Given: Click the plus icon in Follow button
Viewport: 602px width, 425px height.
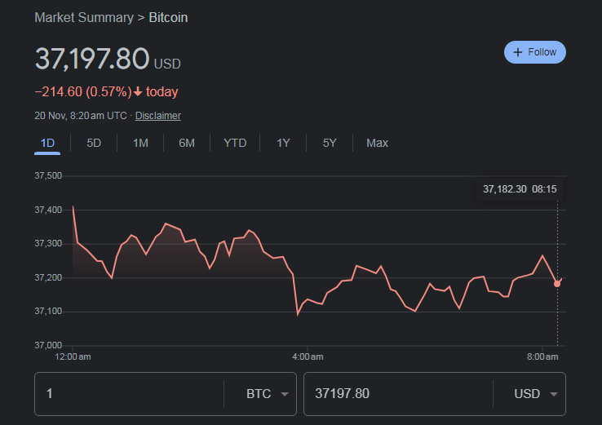Looking at the screenshot, I should point(518,52).
